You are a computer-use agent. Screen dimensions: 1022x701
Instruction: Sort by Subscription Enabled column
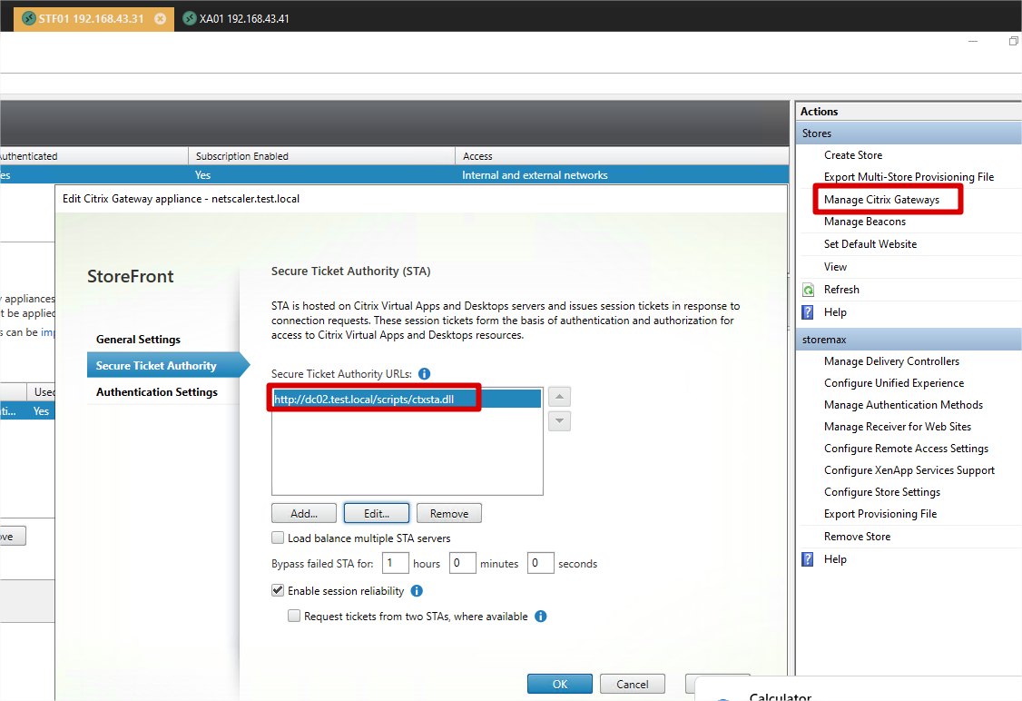tap(321, 156)
